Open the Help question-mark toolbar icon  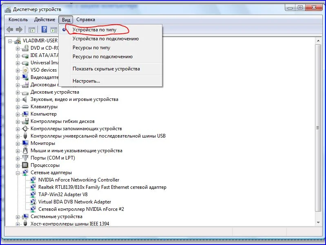44,29
